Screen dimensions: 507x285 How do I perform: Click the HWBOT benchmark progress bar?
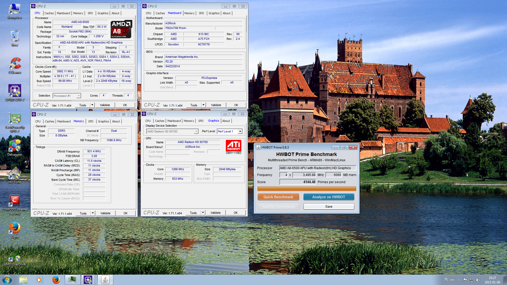point(307,189)
